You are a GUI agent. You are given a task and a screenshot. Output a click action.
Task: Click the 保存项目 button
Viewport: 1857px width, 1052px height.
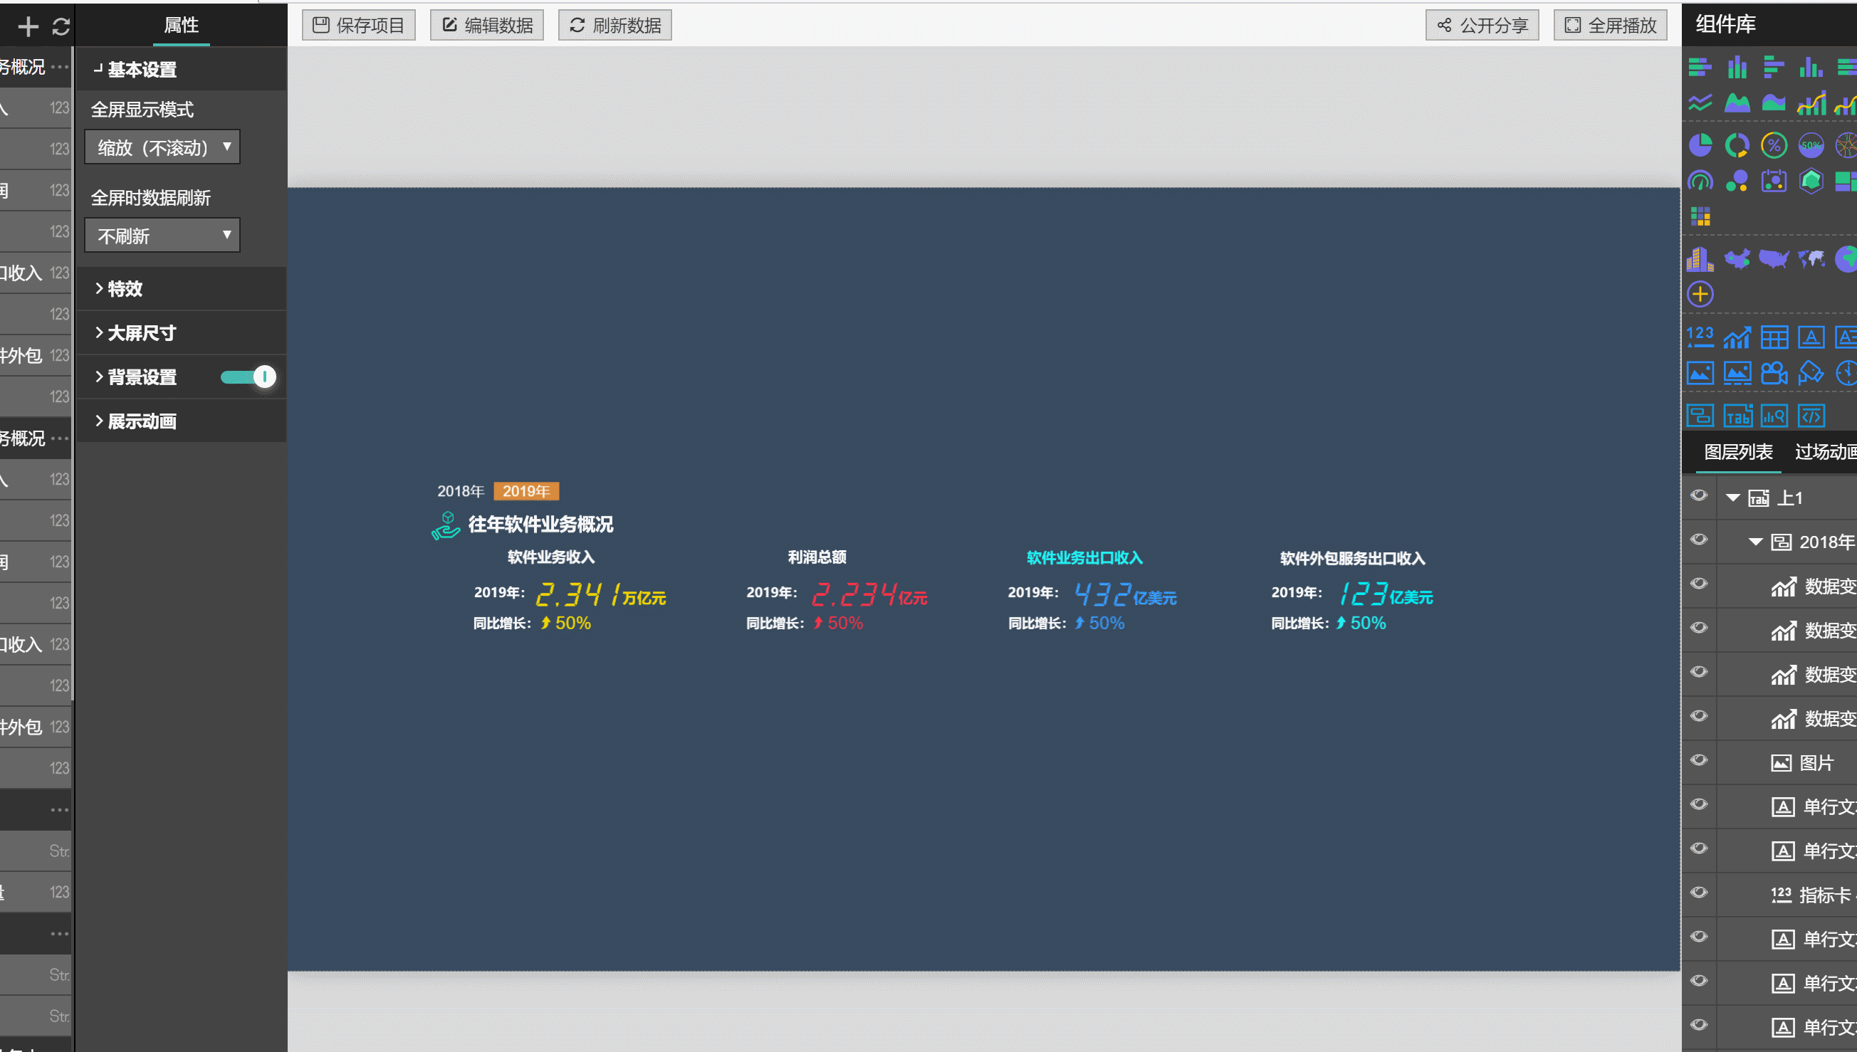358,26
